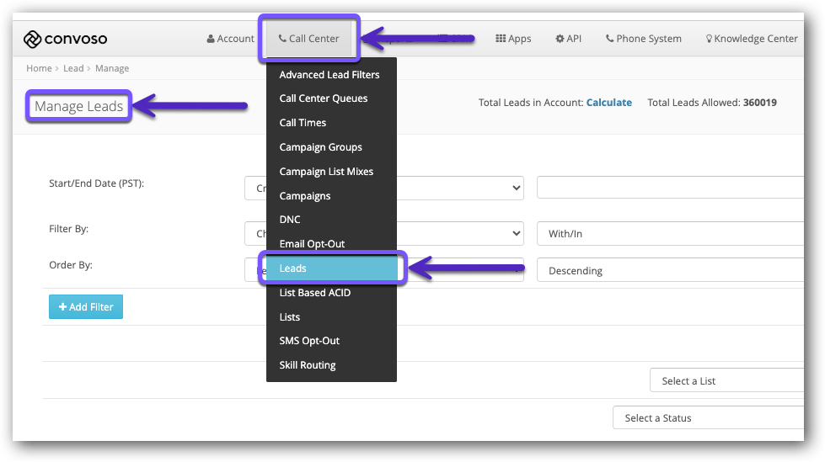825x462 pixels.
Task: Click Calculate total leads link
Action: pos(608,103)
